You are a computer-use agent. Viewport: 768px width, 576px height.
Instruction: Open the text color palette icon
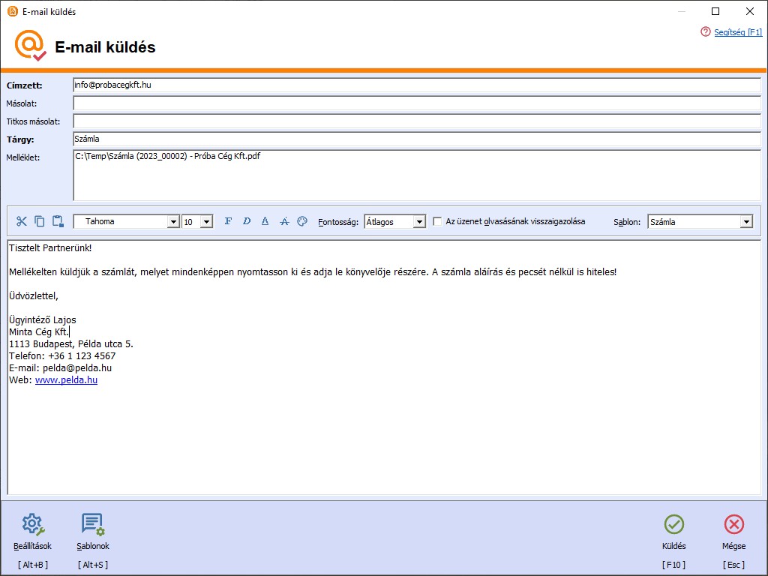point(302,221)
